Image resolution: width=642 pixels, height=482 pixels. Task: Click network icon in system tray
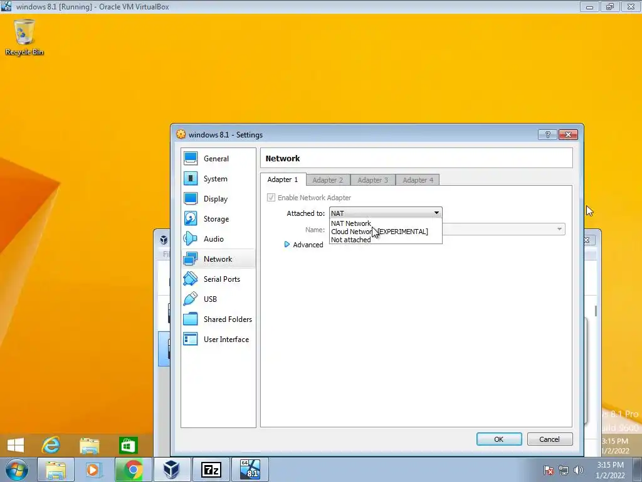tap(564, 470)
